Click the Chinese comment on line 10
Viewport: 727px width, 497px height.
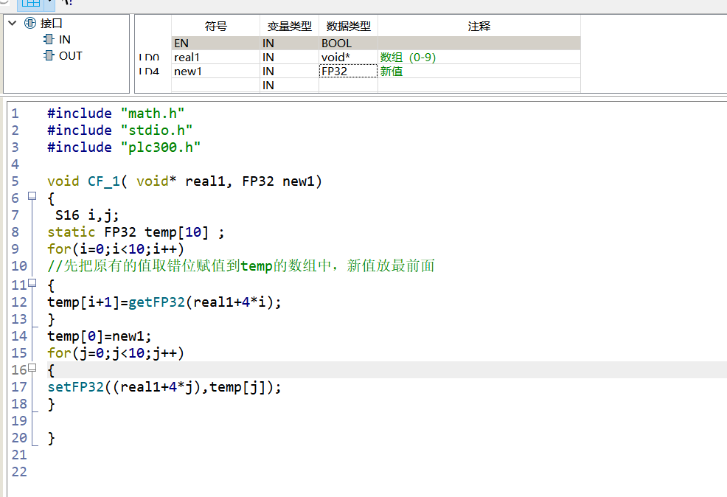pyautogui.click(x=241, y=266)
